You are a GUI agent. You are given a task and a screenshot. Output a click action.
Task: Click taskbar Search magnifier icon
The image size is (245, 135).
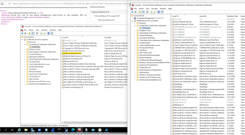tap(6, 130)
